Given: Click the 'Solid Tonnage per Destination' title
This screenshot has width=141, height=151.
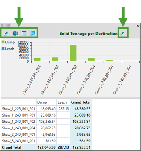Looking at the screenshot, I should coord(88,34).
